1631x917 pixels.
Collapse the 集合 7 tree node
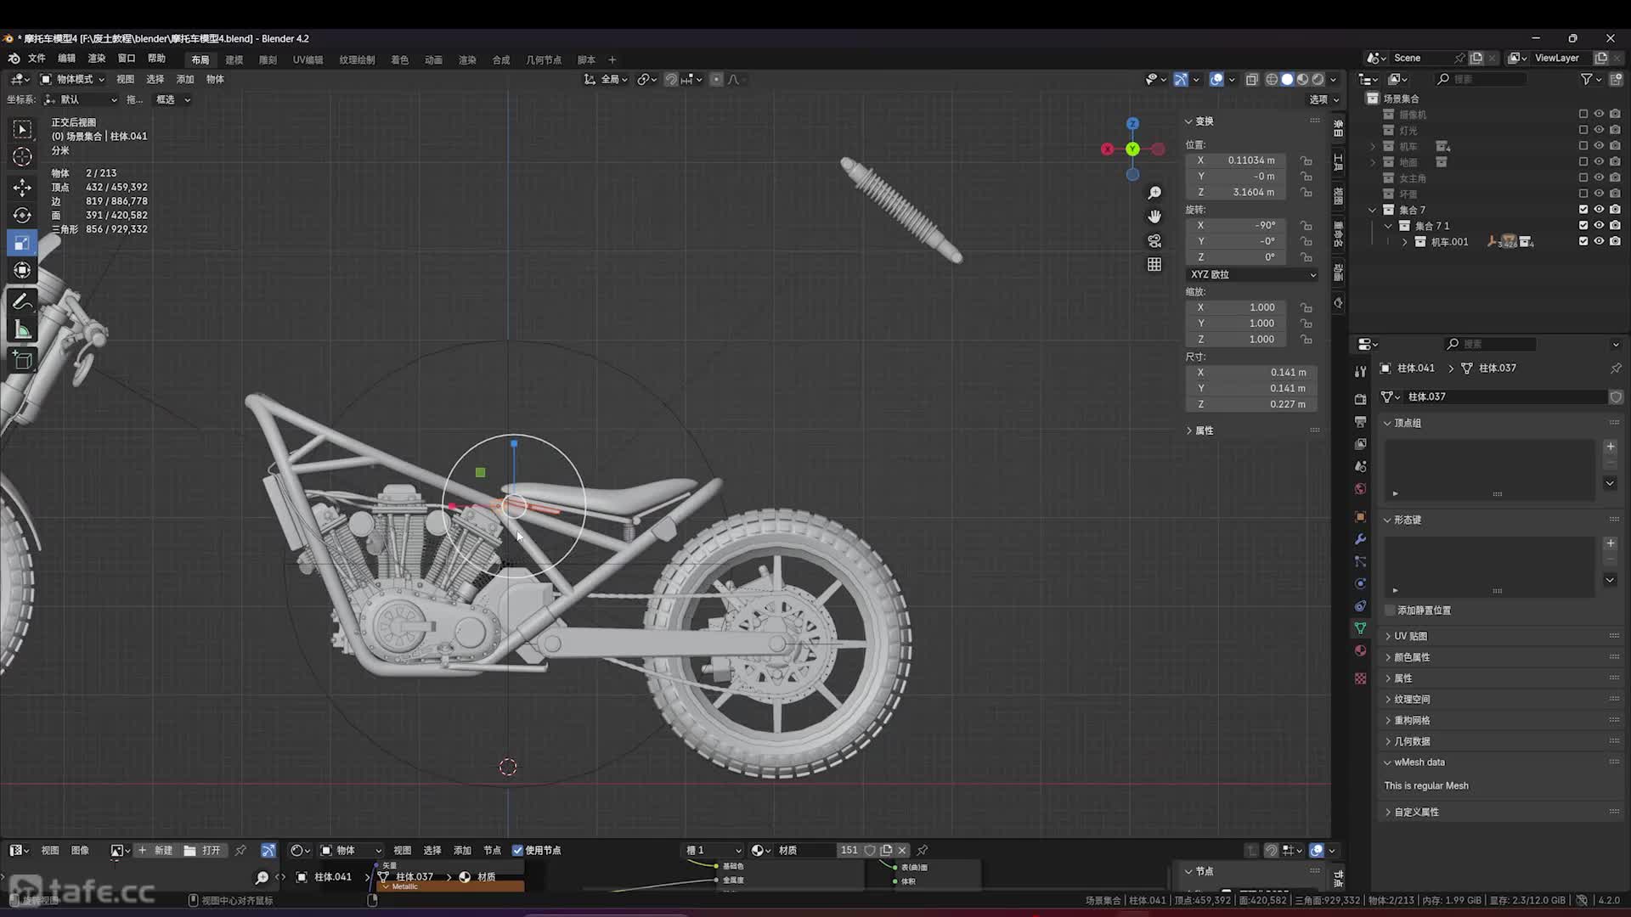pos(1372,210)
